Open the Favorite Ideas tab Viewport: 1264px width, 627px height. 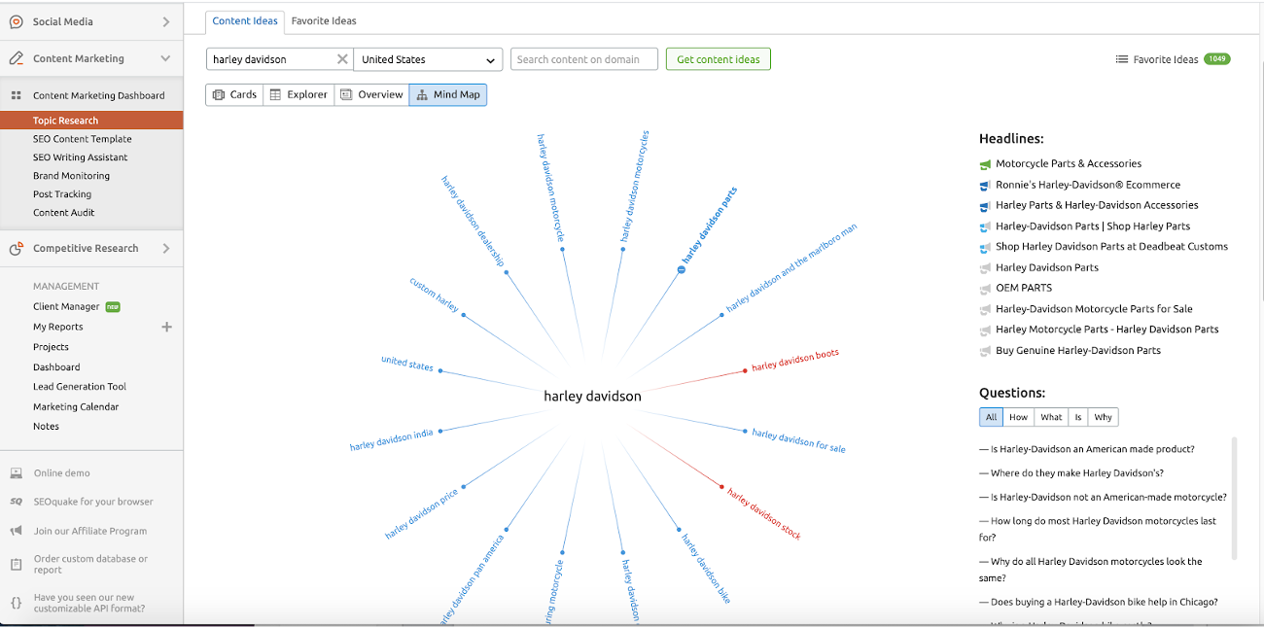point(324,20)
